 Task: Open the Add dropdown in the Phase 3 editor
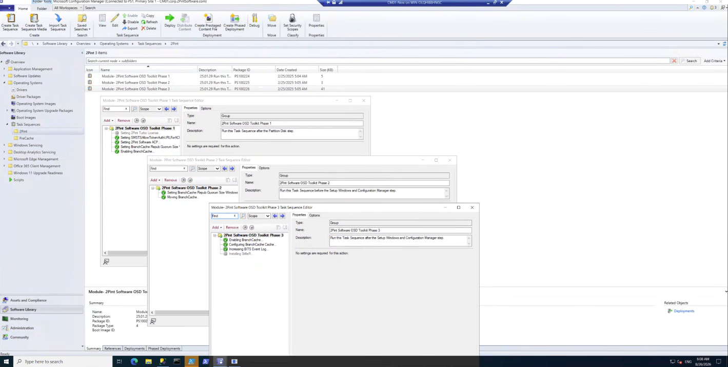click(217, 227)
